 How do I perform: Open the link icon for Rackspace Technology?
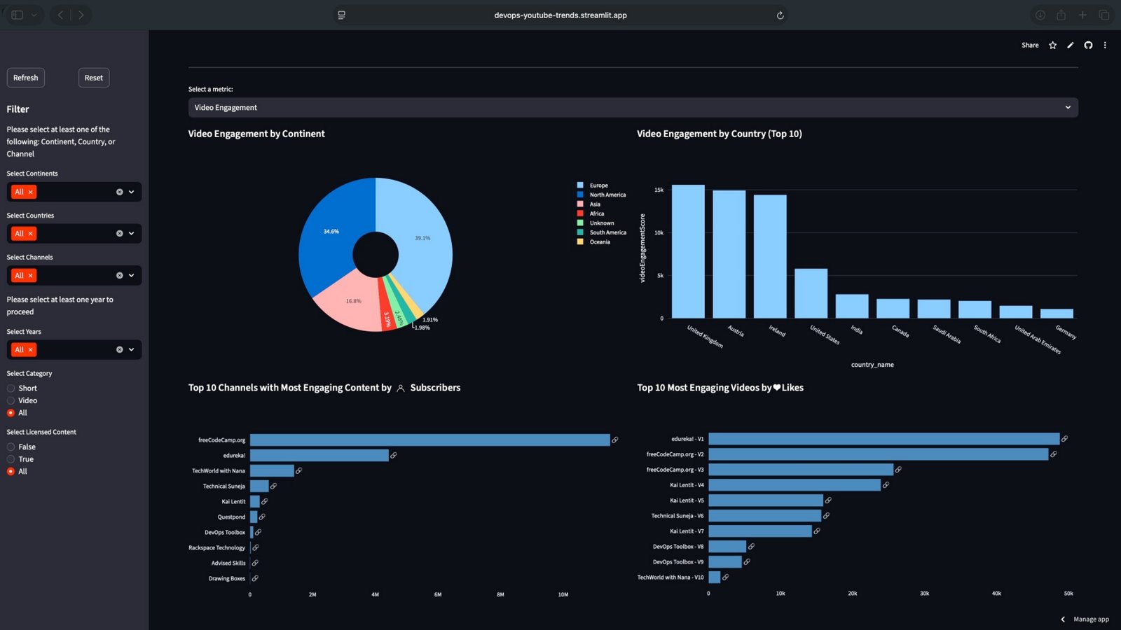(256, 548)
